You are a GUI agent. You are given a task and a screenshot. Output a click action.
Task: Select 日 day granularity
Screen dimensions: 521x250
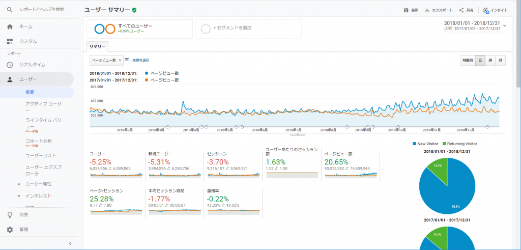point(480,61)
